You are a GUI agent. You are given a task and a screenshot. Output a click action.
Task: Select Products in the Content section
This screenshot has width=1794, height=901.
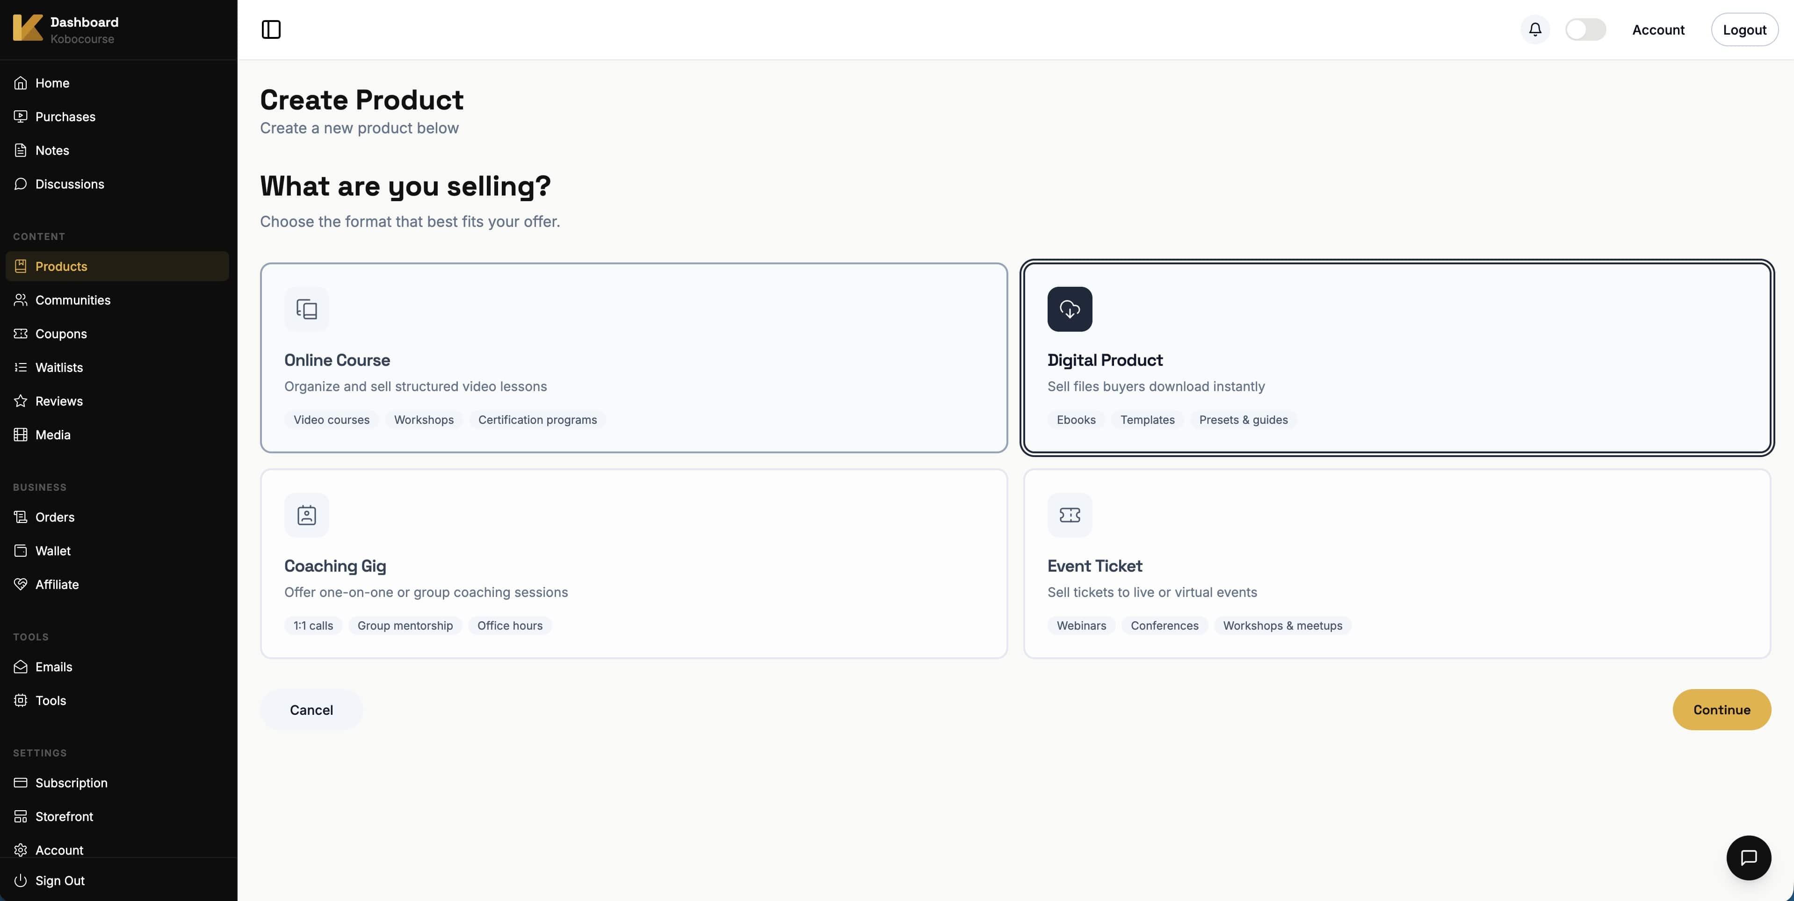(117, 266)
